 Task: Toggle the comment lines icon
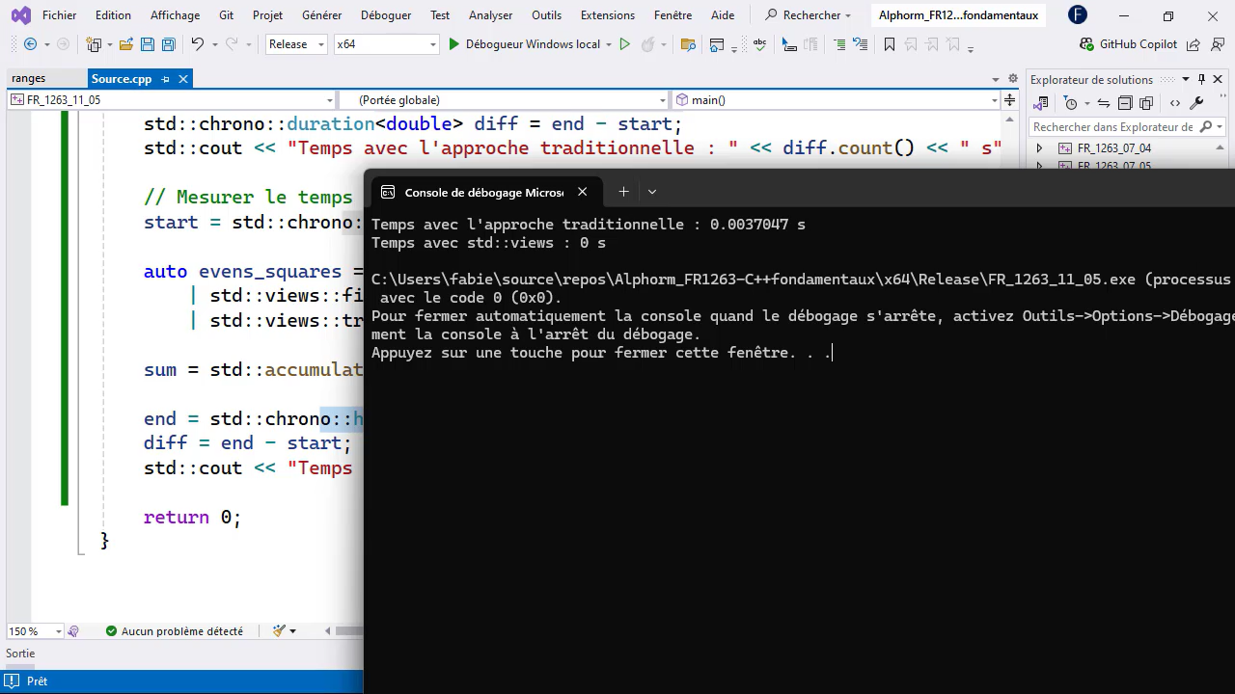click(839, 43)
